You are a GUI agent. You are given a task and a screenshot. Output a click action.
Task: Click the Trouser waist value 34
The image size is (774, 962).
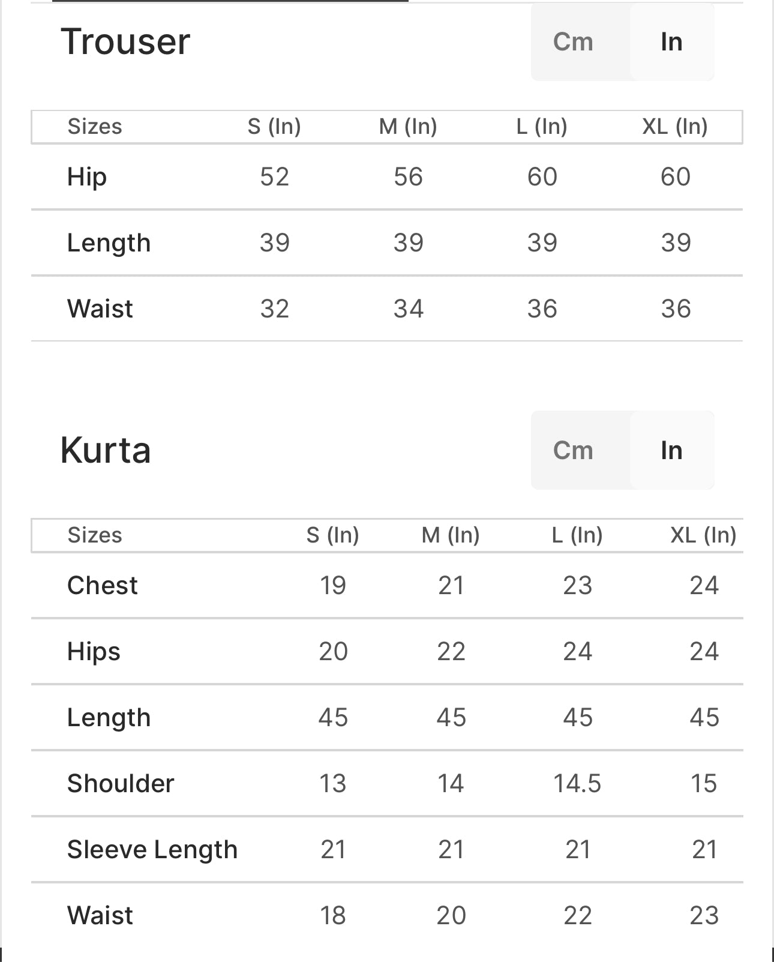click(x=409, y=309)
